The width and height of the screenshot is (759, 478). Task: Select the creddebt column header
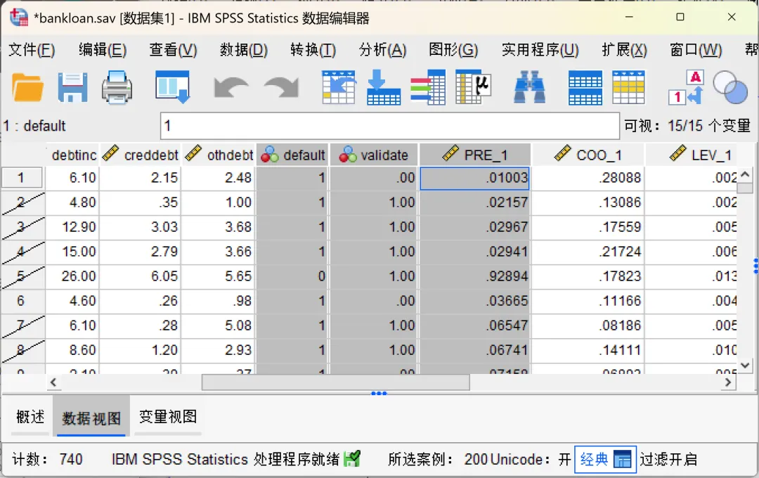tap(141, 155)
